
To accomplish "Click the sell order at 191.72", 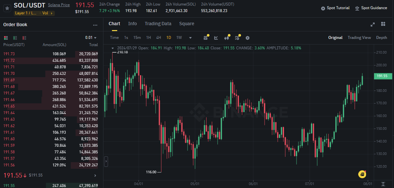I will pyautogui.click(x=51, y=60).
